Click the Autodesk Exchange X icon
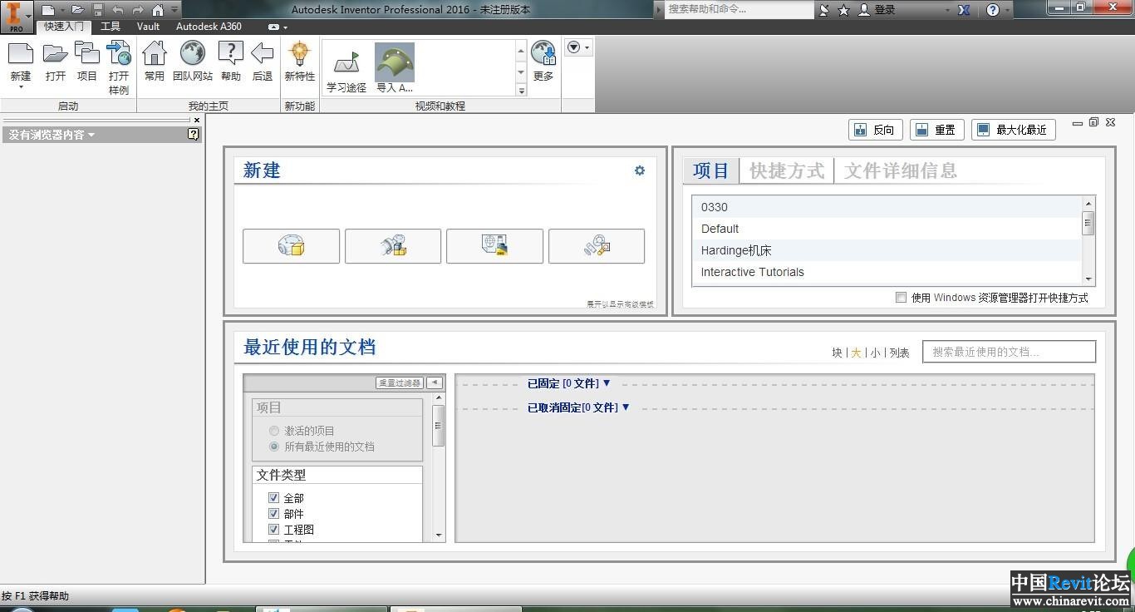This screenshot has height=612, width=1135. 964,10
